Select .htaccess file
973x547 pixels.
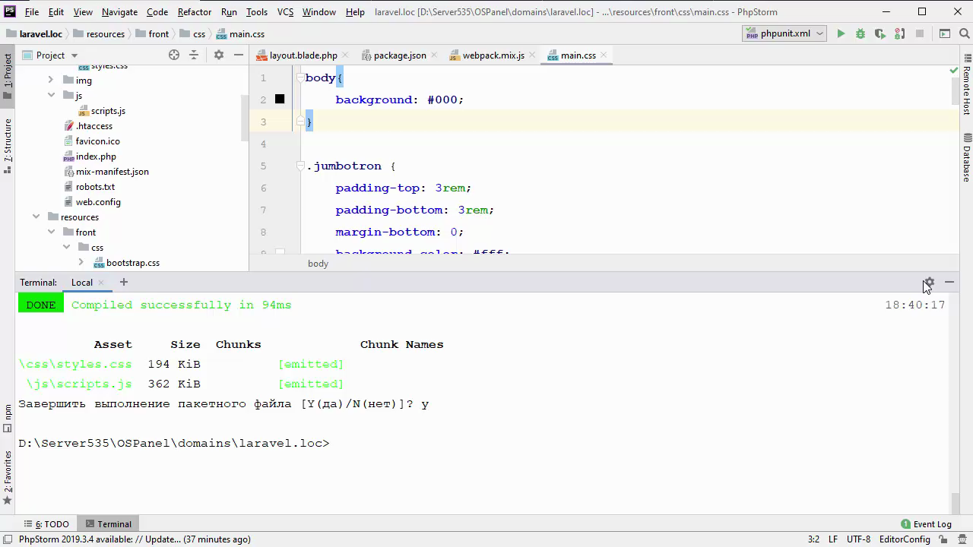click(94, 126)
